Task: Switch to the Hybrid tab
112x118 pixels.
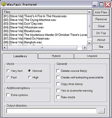Action: [56, 56]
